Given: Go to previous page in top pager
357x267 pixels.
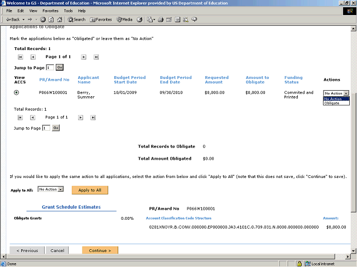Looking at the screenshot, I should pos(33,57).
